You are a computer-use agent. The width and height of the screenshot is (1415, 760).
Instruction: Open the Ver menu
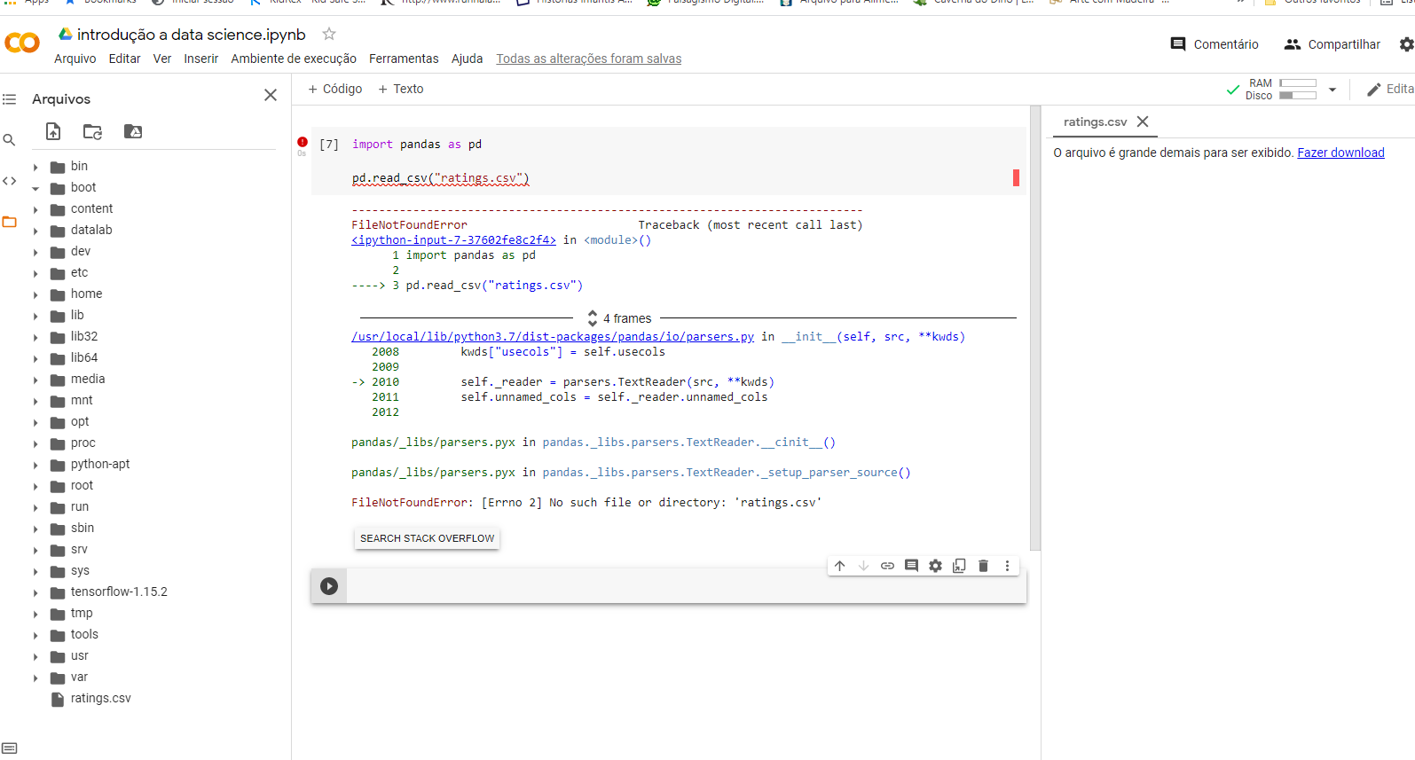click(x=162, y=59)
